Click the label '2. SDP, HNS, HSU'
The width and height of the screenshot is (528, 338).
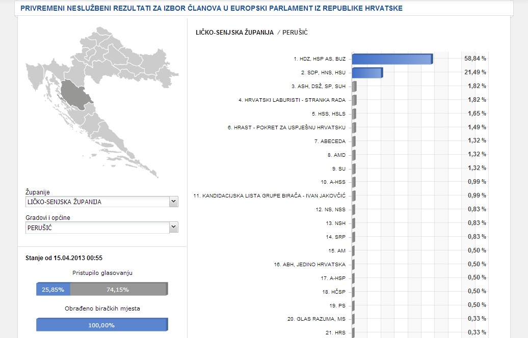pyautogui.click(x=323, y=73)
